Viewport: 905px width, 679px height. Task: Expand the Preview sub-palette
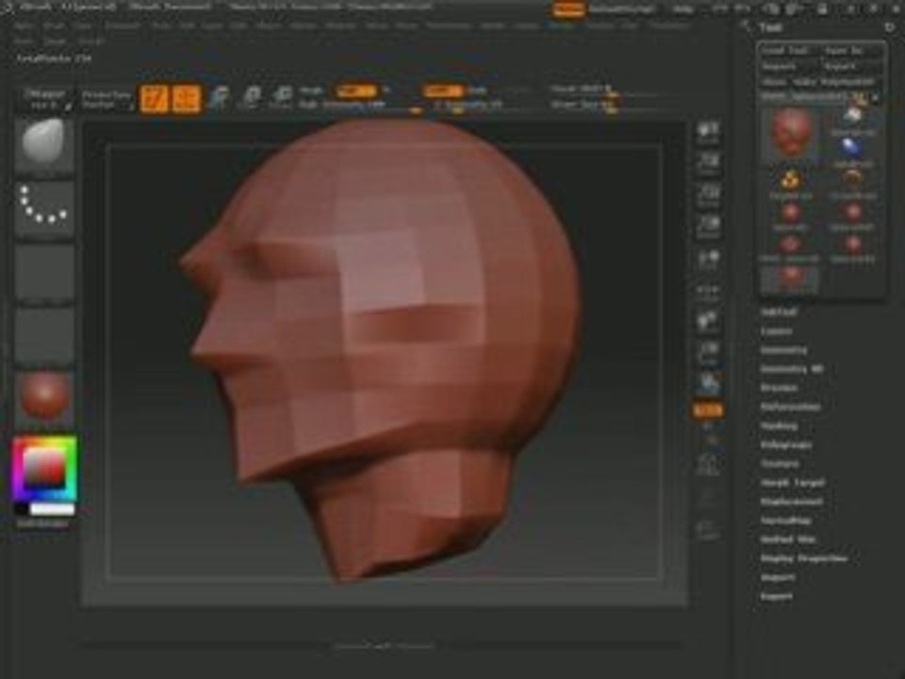click(x=780, y=388)
